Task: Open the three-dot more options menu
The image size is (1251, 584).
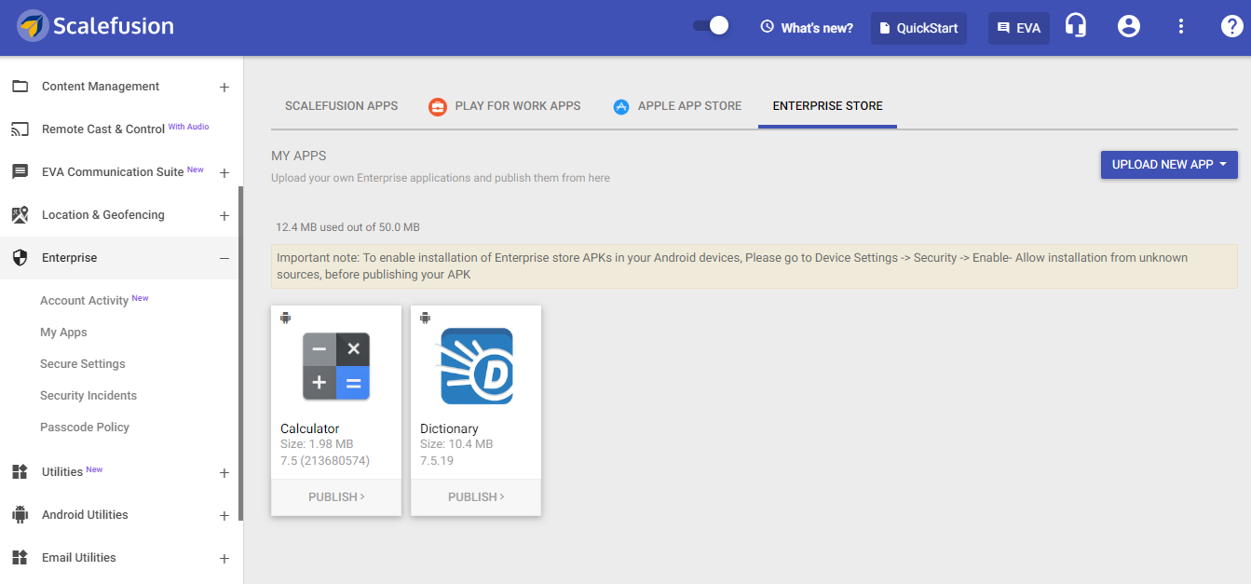Action: coord(1181,26)
